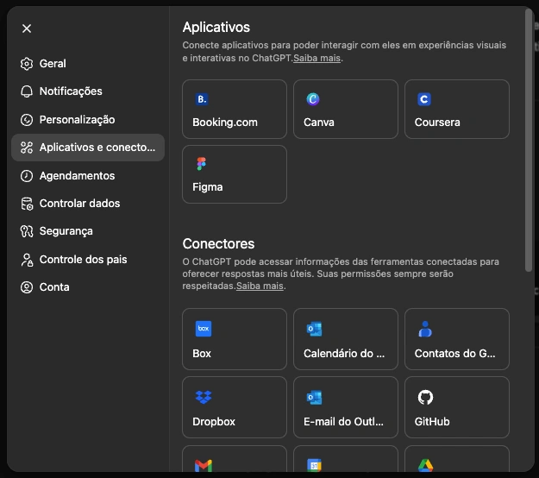
Task: Select the GitHub octocat icon
Action: (x=424, y=397)
